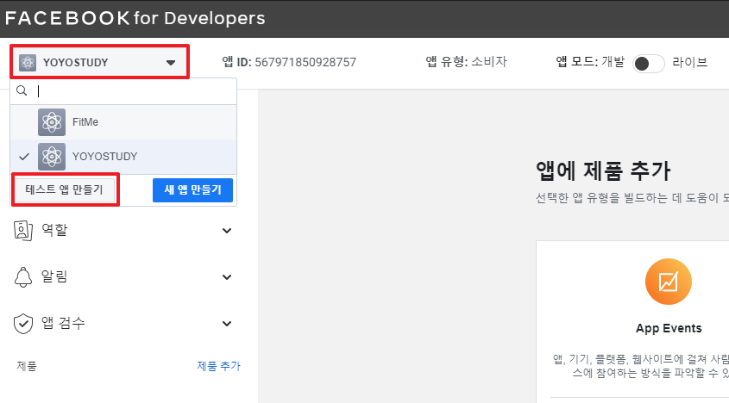729x403 pixels.
Task: Open the YOYOSTUDY app selector dropdown
Action: click(99, 62)
